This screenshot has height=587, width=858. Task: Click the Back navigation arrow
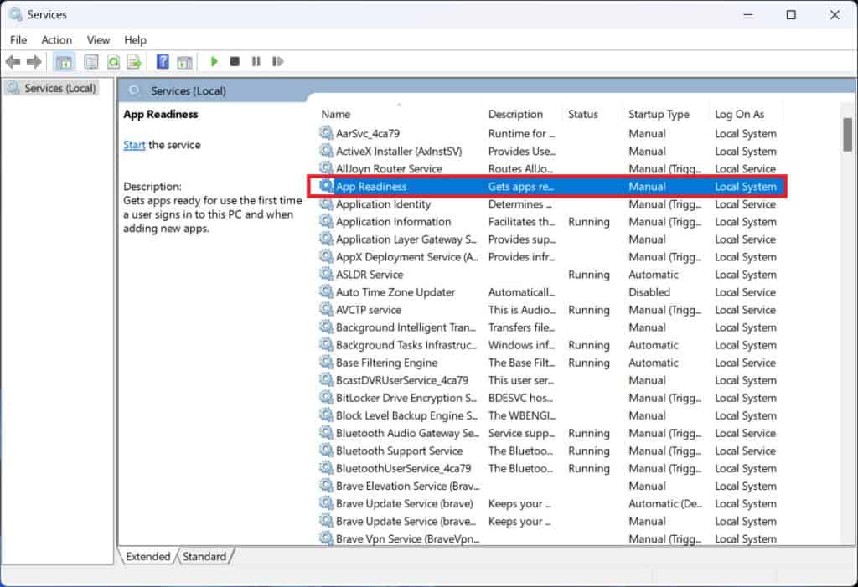tap(13, 61)
